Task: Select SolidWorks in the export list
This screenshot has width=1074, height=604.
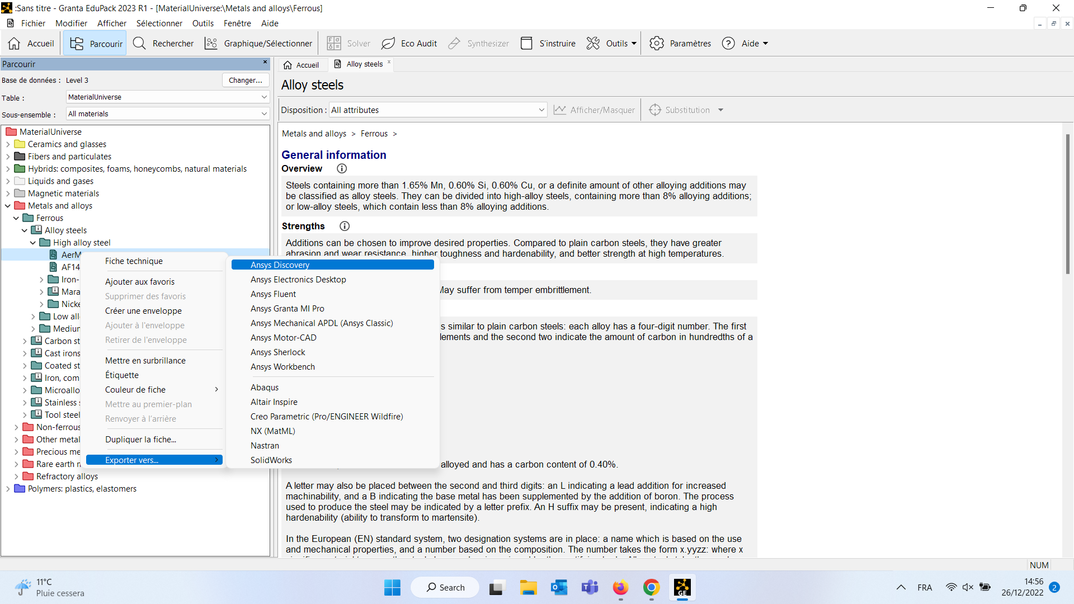Action: [x=271, y=460]
